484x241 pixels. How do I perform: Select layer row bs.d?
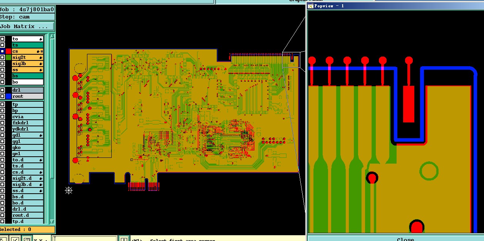pyautogui.click(x=27, y=197)
